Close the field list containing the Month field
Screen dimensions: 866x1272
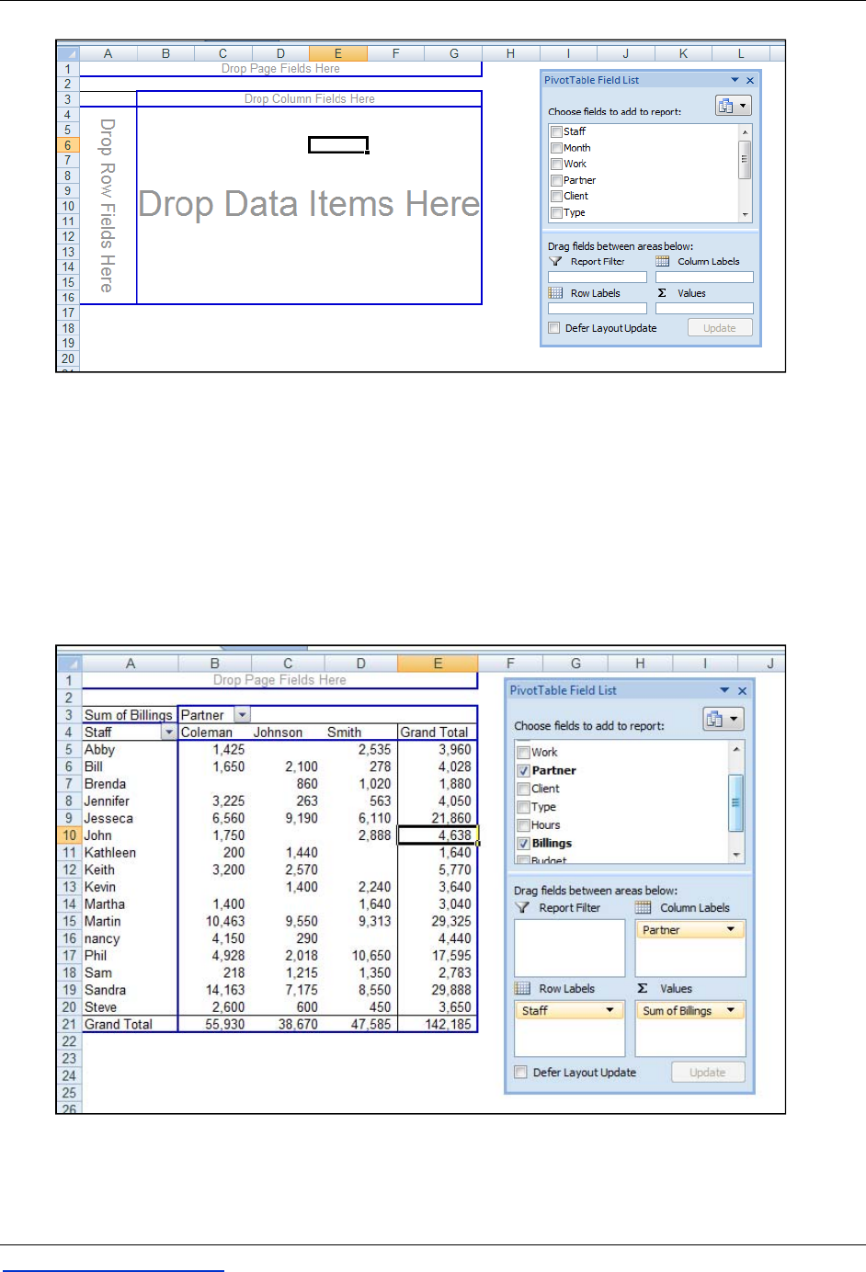750,80
